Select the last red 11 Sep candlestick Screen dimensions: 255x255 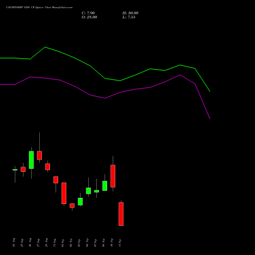[121, 214]
